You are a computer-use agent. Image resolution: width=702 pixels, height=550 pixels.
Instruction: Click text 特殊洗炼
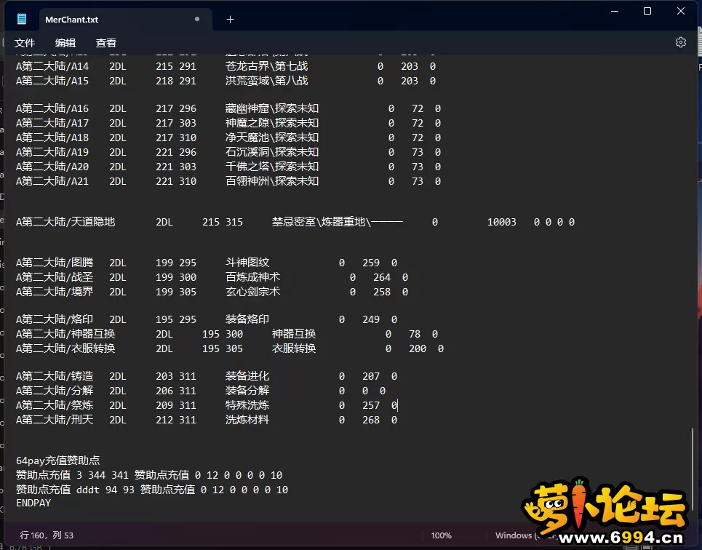(x=247, y=405)
